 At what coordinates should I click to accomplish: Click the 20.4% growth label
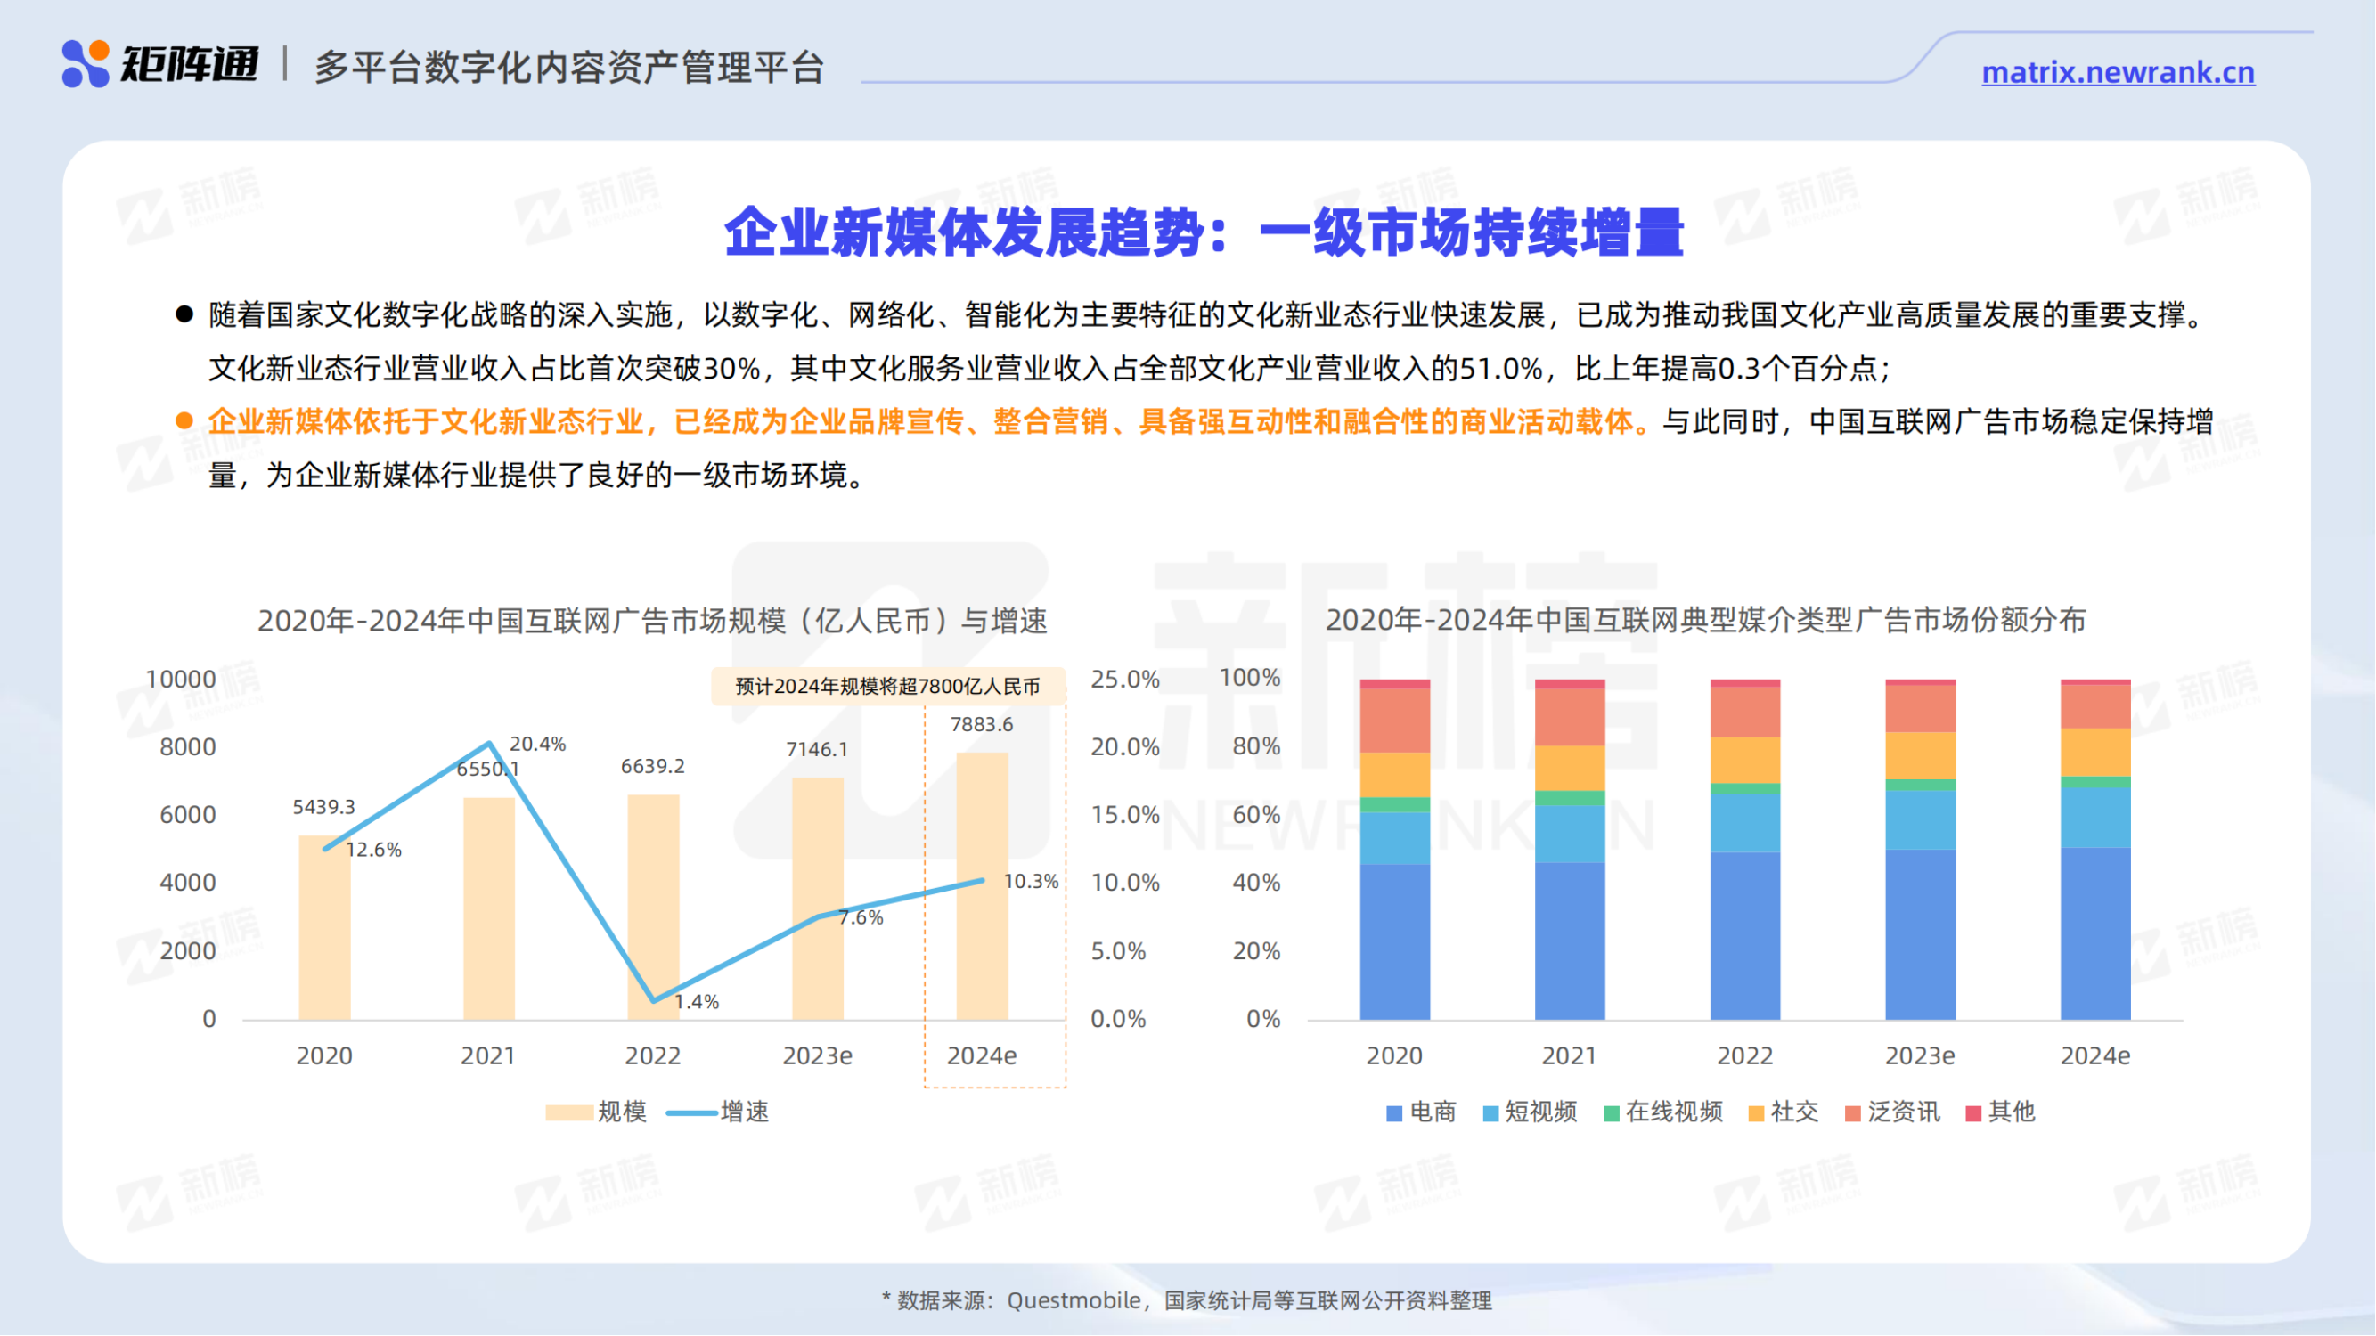click(x=538, y=743)
